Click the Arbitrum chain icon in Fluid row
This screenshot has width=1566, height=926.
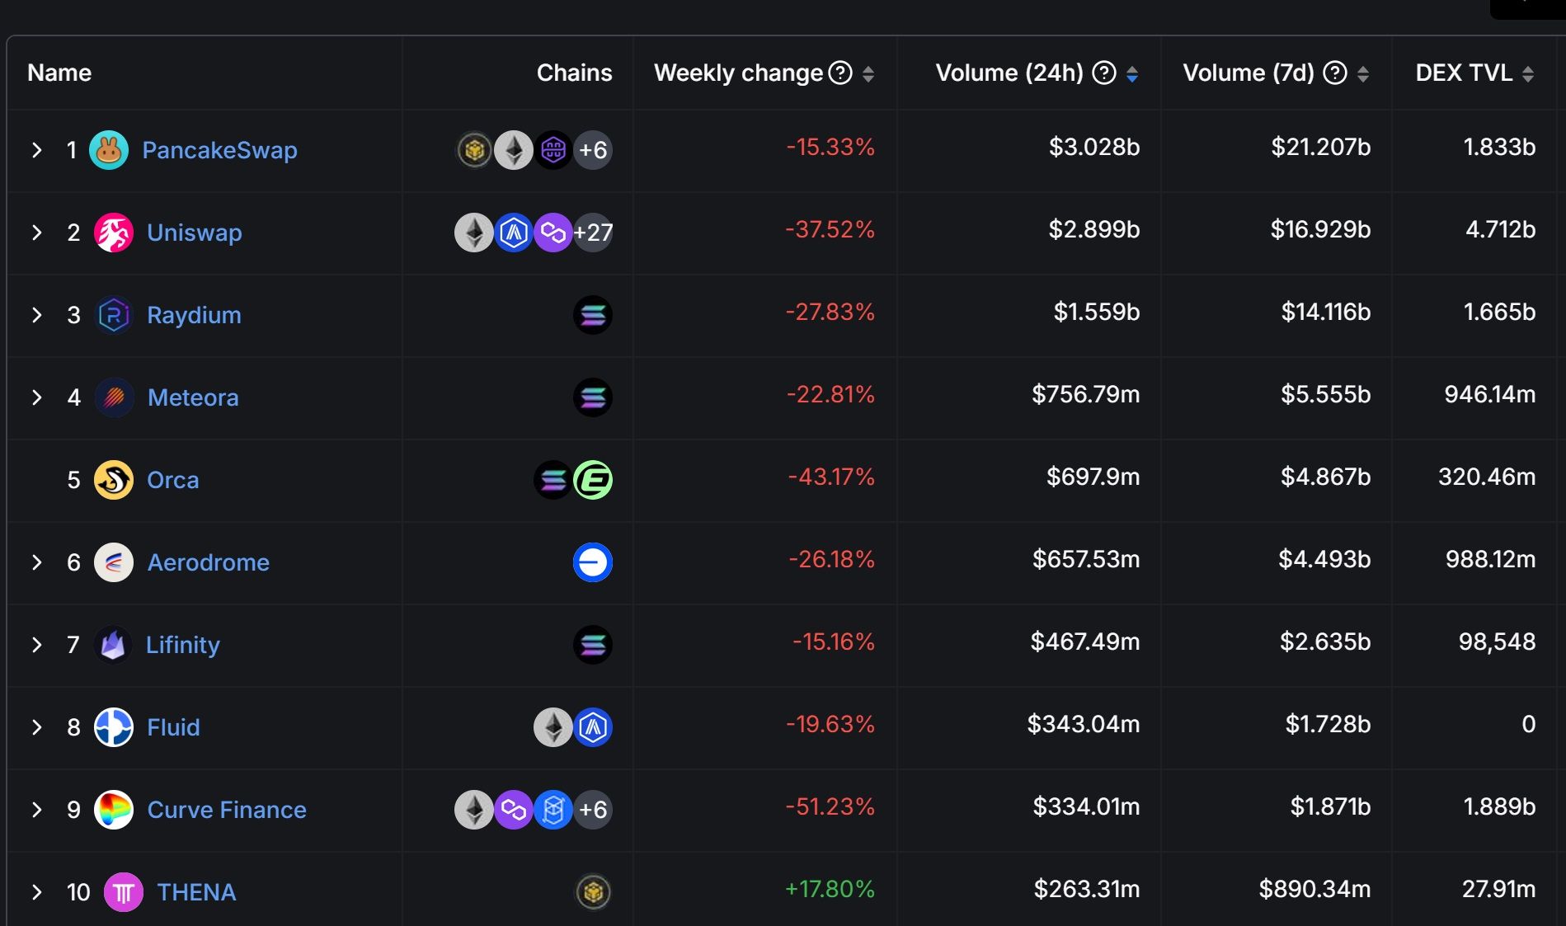tap(593, 727)
